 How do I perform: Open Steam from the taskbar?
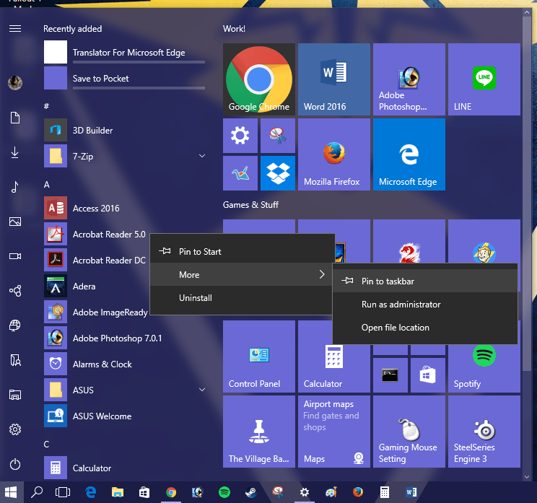point(250,492)
